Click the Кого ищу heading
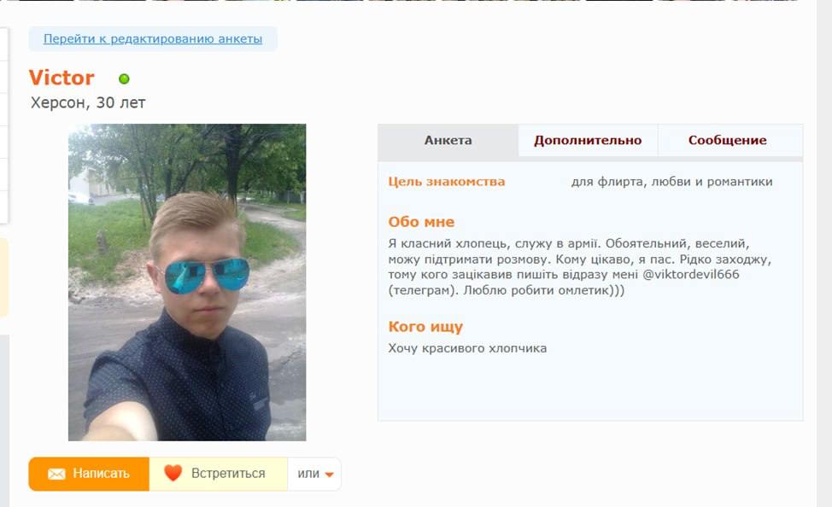832x507 pixels. tap(425, 327)
